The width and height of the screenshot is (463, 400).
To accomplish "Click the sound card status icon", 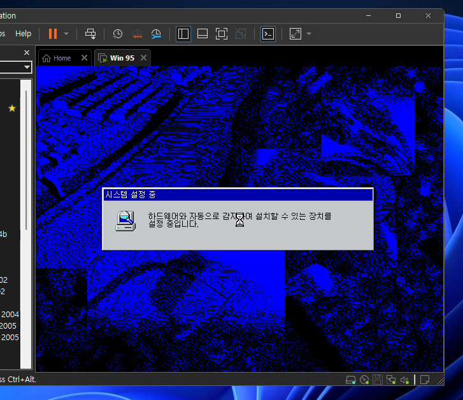I will (x=404, y=380).
